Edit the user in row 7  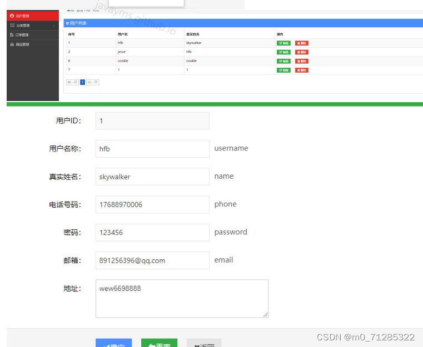click(283, 71)
